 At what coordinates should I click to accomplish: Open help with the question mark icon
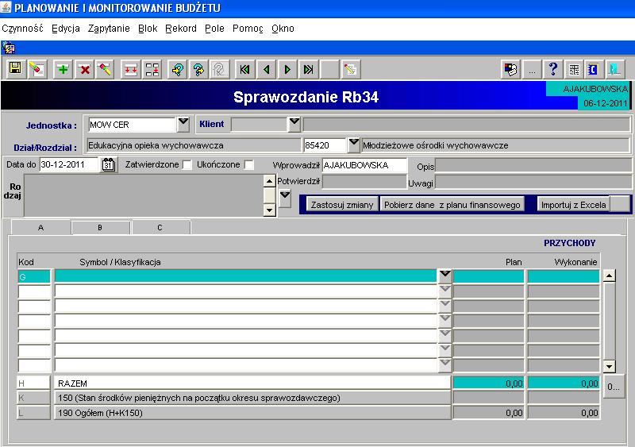pyautogui.click(x=553, y=70)
